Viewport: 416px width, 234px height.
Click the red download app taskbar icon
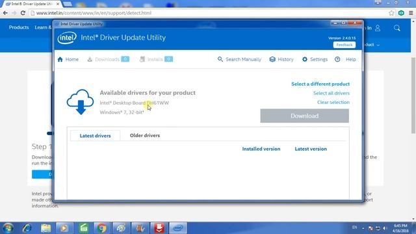(159, 228)
